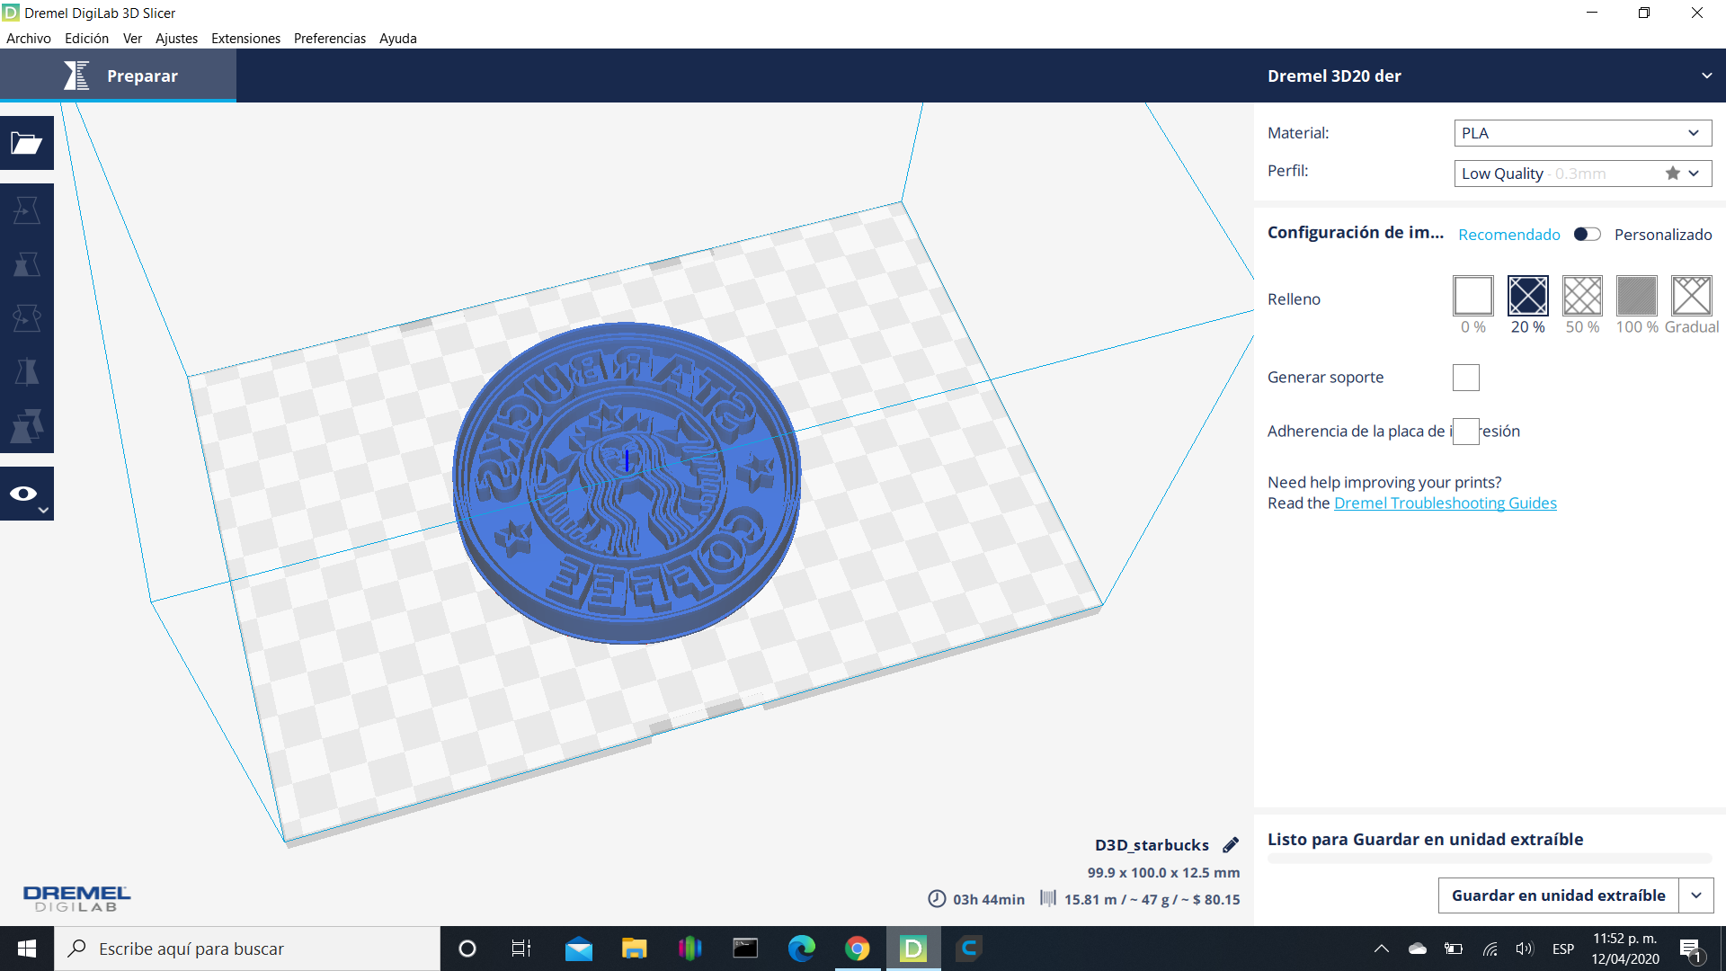Viewport: 1726px width, 971px height.
Task: Open Mail app from taskbar
Action: [x=578, y=949]
